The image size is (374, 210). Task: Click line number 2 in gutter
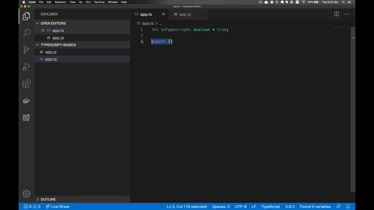(141, 36)
